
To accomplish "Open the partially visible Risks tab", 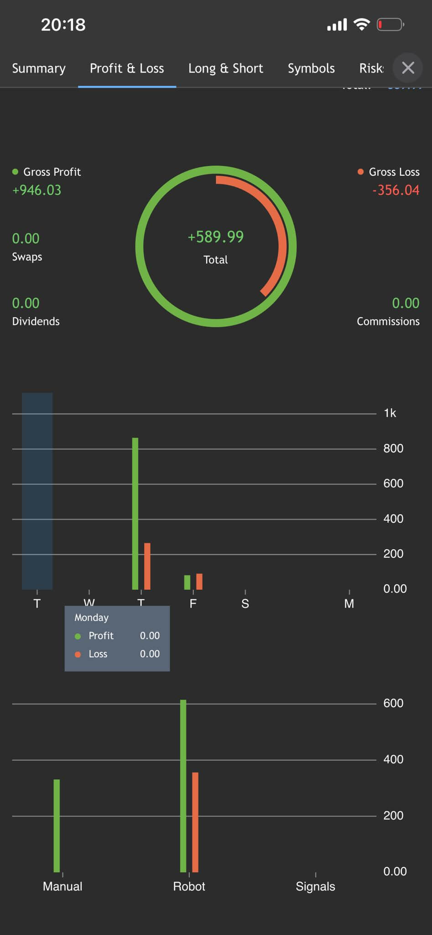I will coord(371,68).
